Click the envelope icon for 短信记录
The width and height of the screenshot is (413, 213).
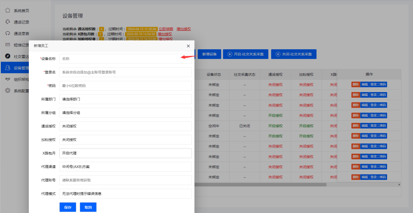tap(8, 45)
